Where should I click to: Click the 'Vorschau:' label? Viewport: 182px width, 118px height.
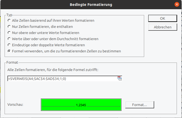[16, 104]
